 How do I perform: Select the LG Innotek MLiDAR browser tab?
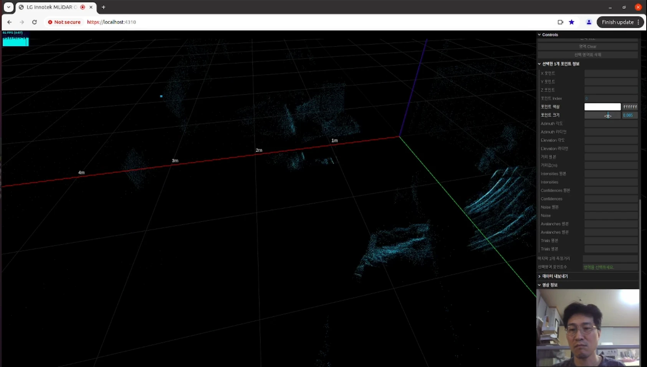click(56, 7)
